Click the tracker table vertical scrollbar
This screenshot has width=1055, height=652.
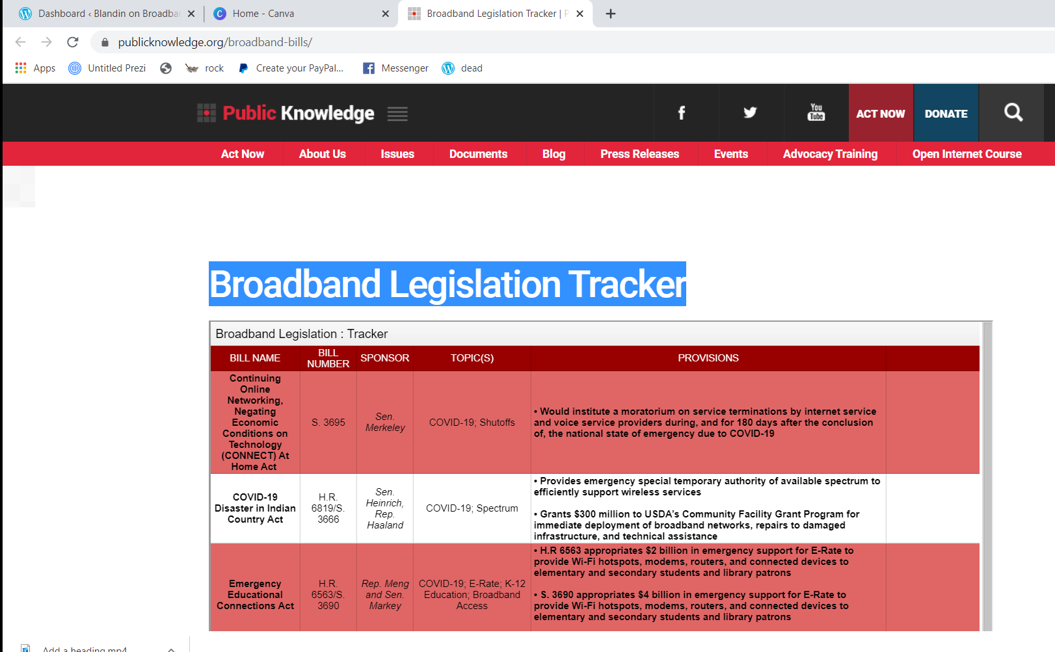pyautogui.click(x=987, y=476)
